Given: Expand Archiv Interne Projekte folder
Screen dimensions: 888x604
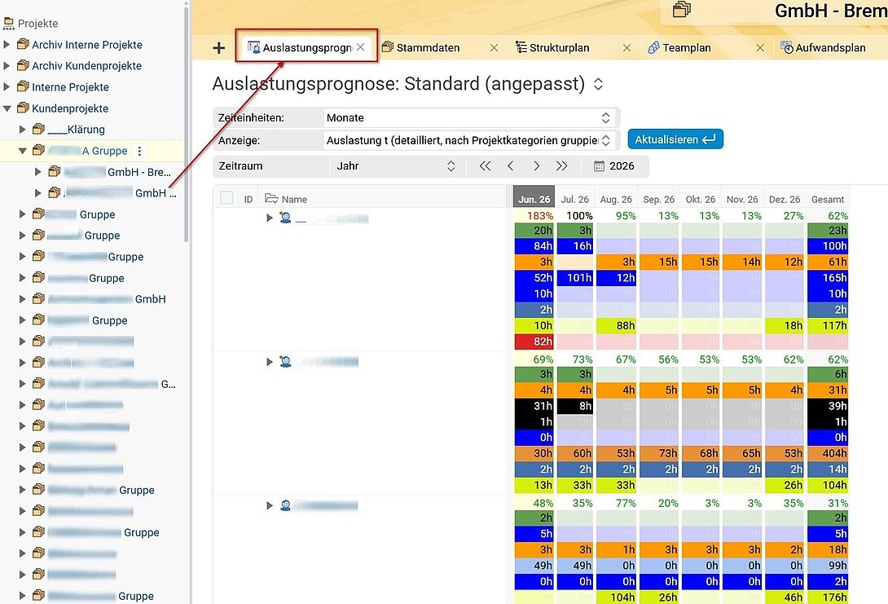Looking at the screenshot, I should [7, 44].
